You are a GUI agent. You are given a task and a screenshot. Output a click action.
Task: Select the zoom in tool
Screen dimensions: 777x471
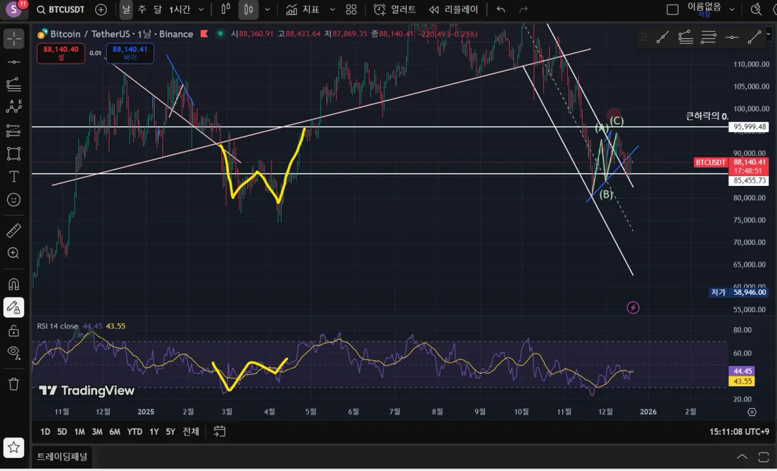click(x=14, y=253)
